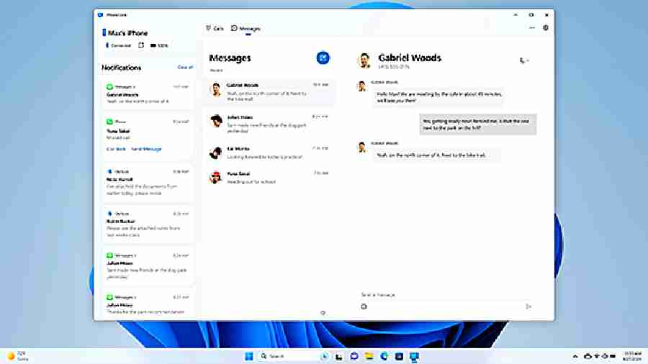
Task: Click Gabriel Woods avatar in conversation header
Action: tap(364, 60)
